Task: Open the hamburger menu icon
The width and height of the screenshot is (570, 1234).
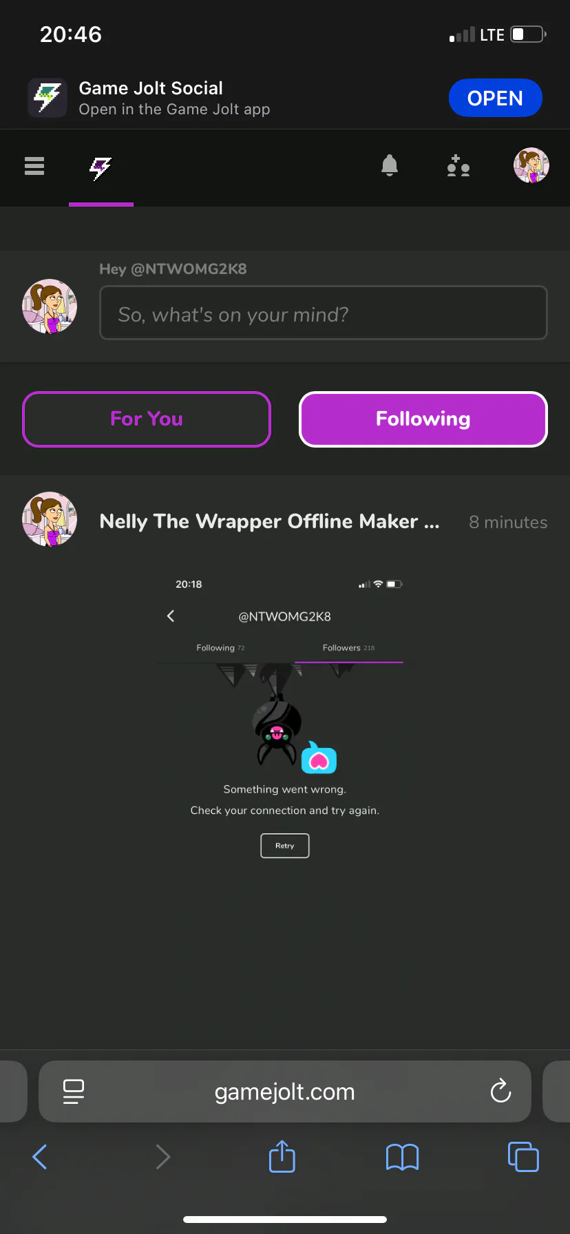Action: pos(34,166)
